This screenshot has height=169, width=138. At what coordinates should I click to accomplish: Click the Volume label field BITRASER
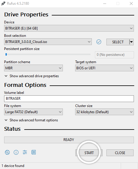click(x=69, y=99)
